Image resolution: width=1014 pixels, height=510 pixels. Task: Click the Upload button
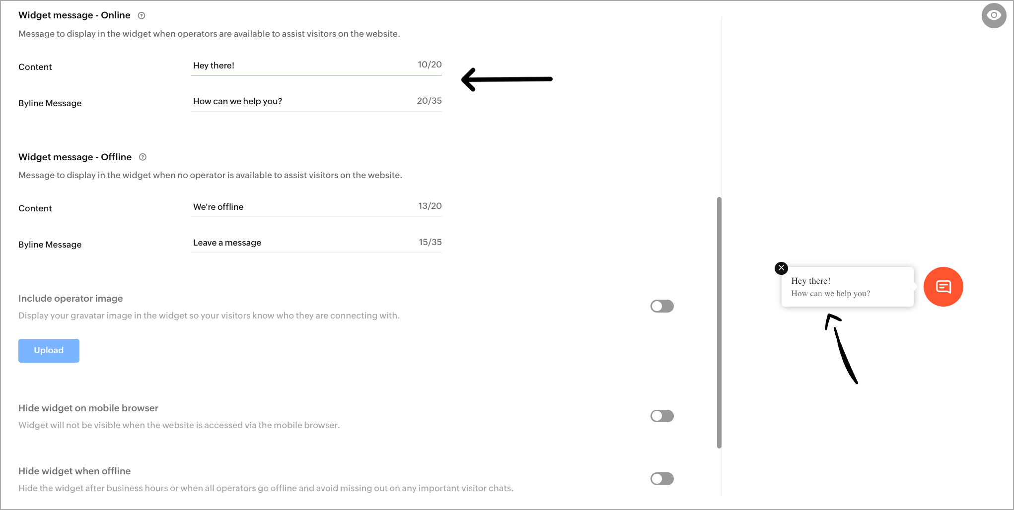tap(49, 351)
